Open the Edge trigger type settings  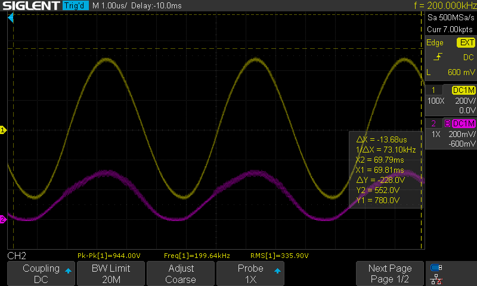click(x=435, y=43)
